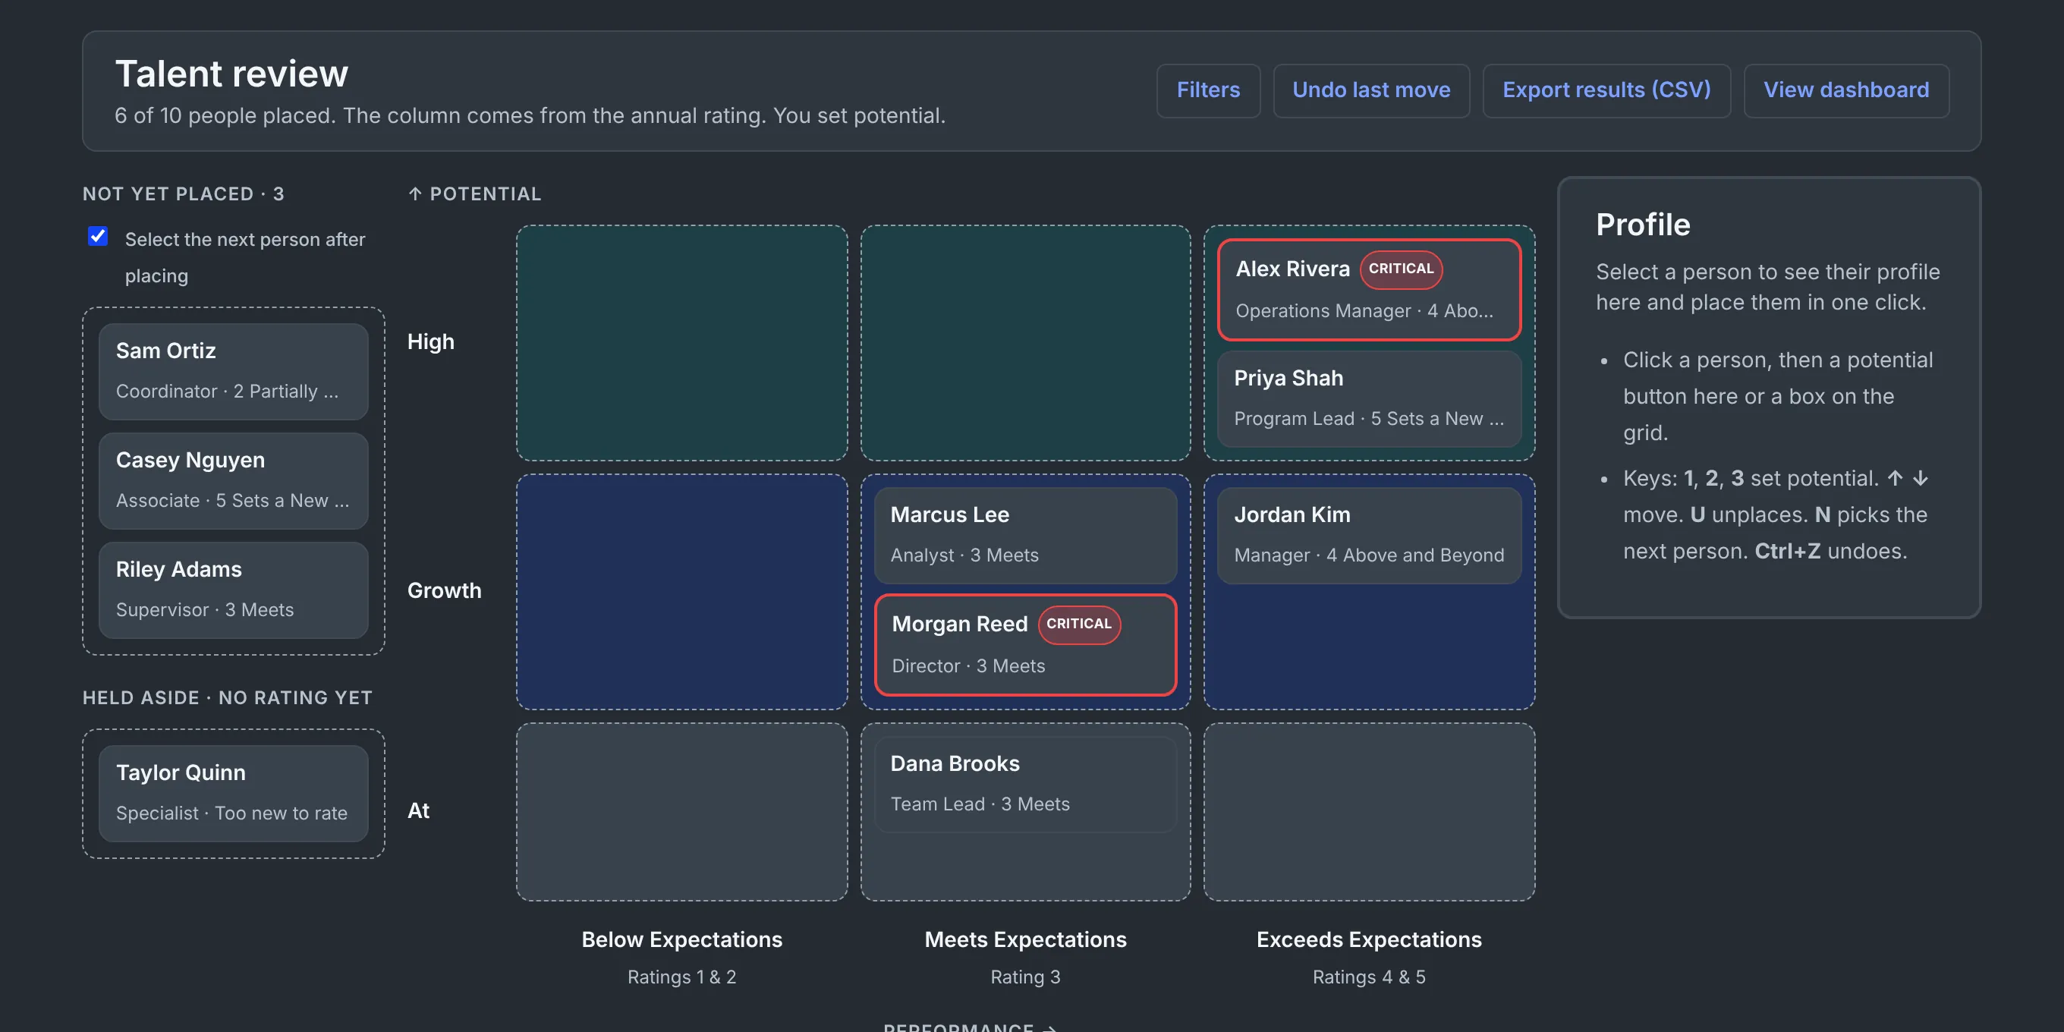This screenshot has height=1032, width=2064.
Task: Click the empty High potential, Below Expectations box
Action: (682, 343)
